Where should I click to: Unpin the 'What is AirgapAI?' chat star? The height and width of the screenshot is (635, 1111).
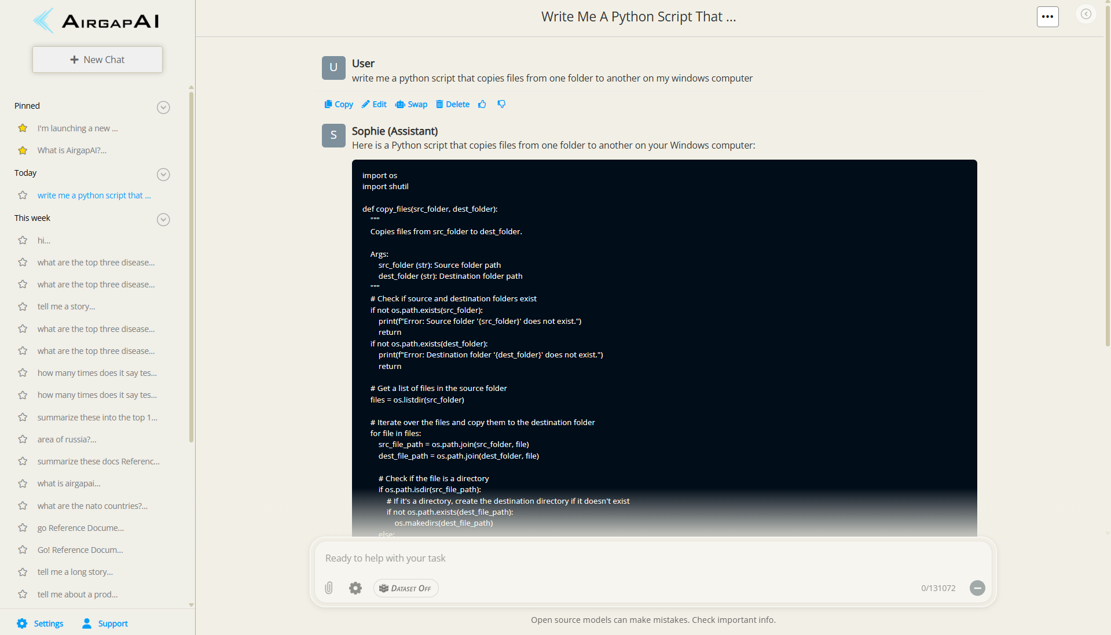[x=23, y=150]
